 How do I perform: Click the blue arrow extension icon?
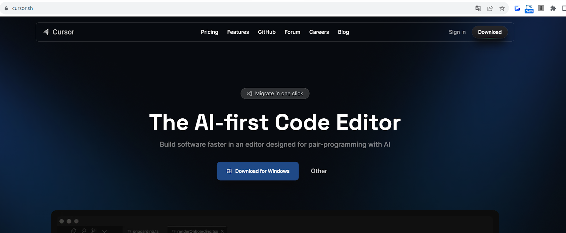tap(517, 8)
